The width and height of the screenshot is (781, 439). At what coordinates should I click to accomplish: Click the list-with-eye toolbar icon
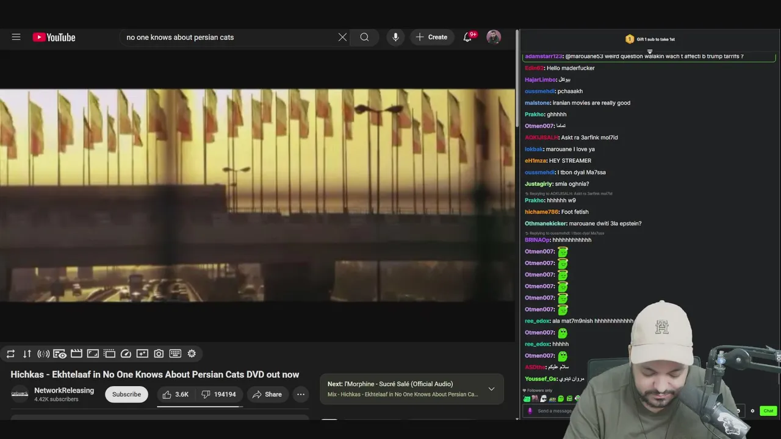60,354
